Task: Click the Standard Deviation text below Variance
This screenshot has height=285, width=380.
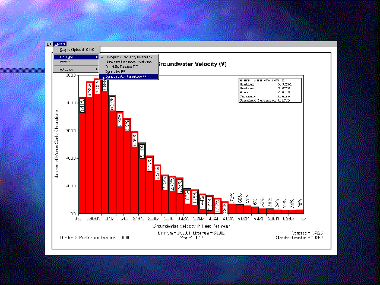Action: (x=299, y=237)
